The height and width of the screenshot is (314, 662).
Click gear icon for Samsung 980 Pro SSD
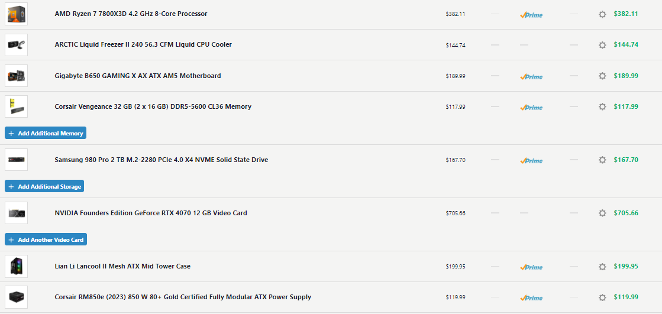point(602,160)
